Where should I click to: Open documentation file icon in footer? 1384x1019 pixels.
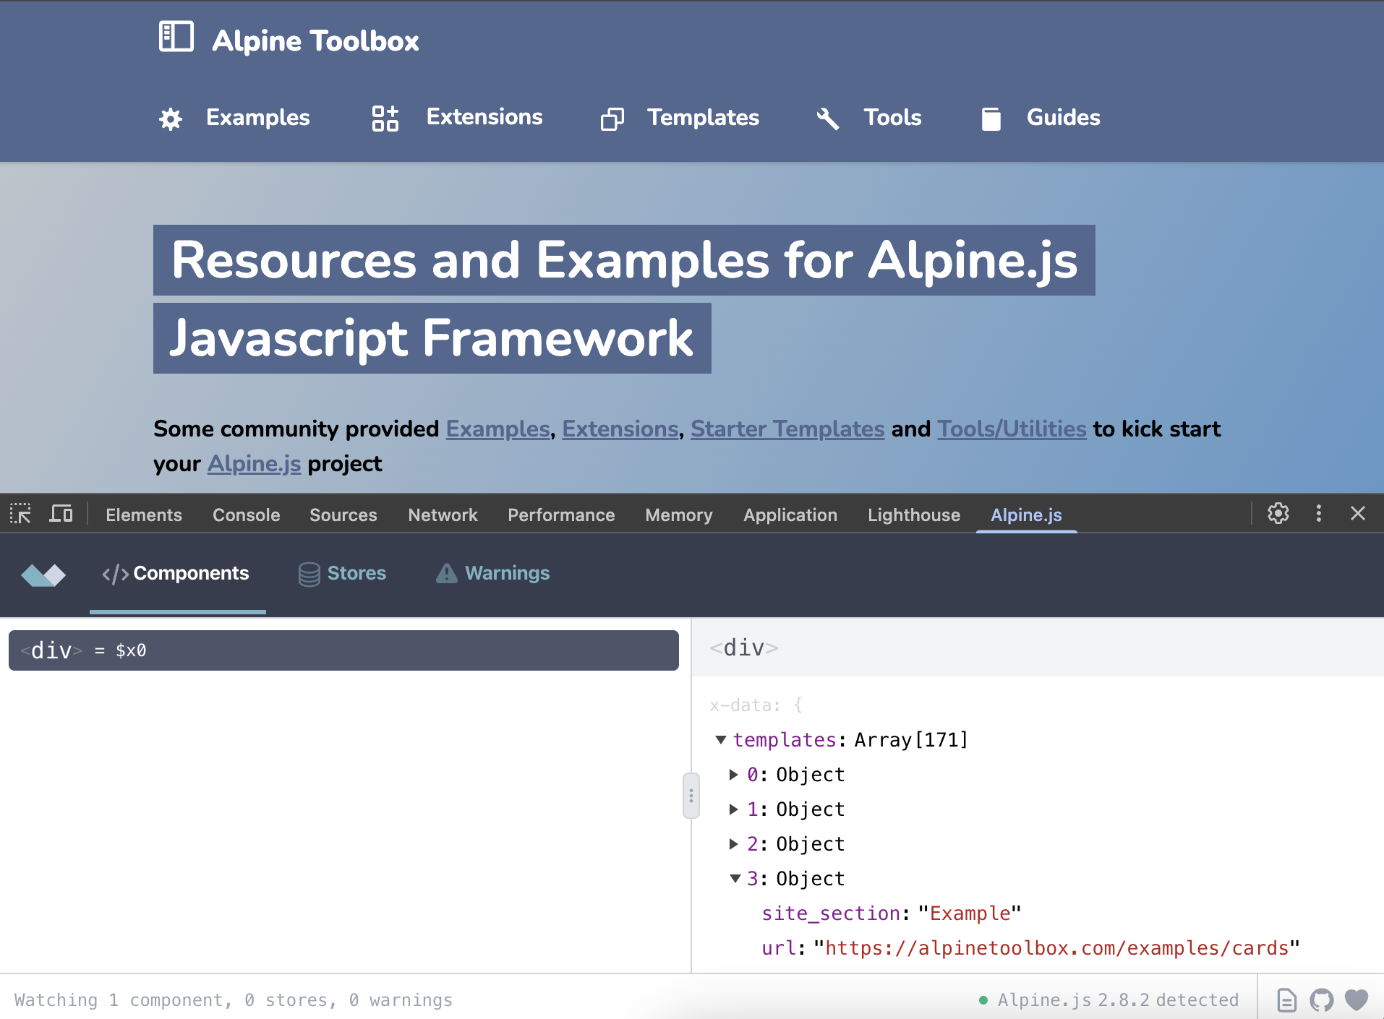[1287, 1000]
